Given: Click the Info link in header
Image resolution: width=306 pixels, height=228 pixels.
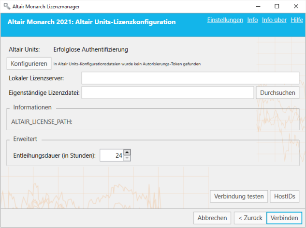Looking at the screenshot, I should (x=252, y=20).
